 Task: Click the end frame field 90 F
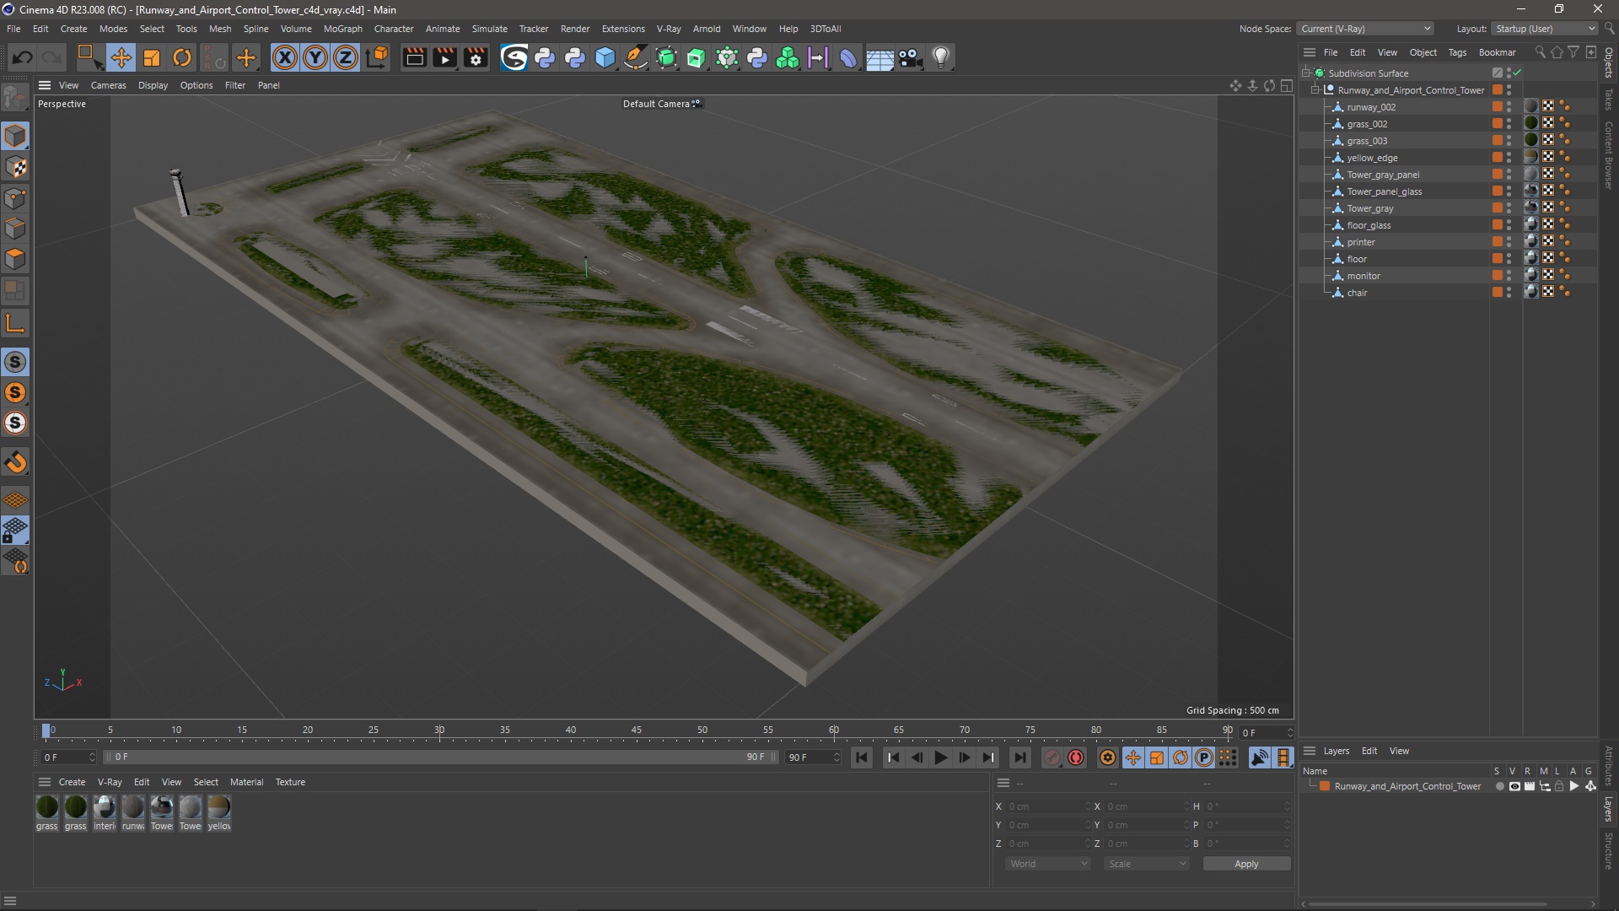tap(812, 757)
